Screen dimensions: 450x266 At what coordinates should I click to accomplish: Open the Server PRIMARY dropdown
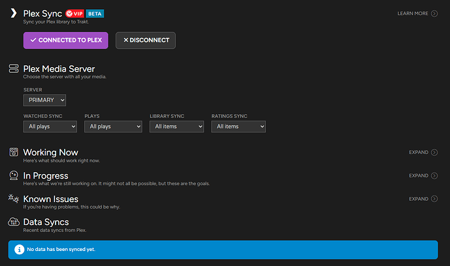[44, 100]
